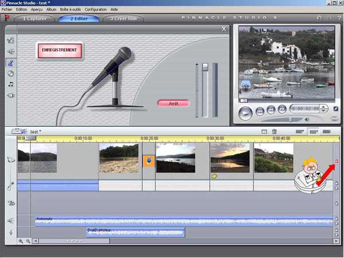Click the timeline scrubber handle on ruler

coord(30,138)
